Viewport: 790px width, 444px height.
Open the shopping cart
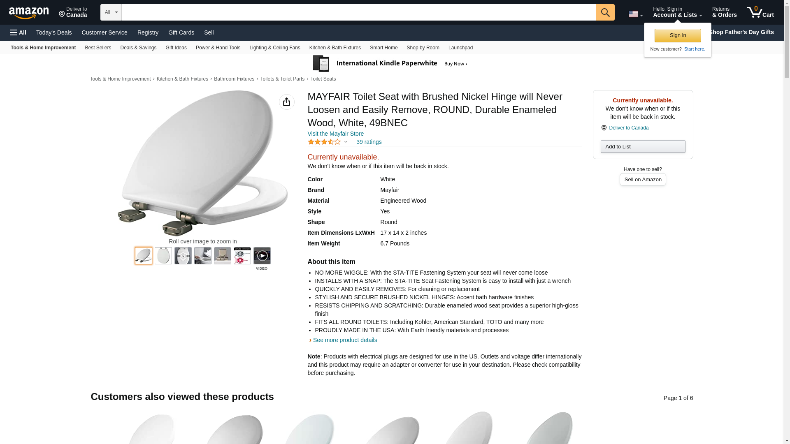(760, 12)
